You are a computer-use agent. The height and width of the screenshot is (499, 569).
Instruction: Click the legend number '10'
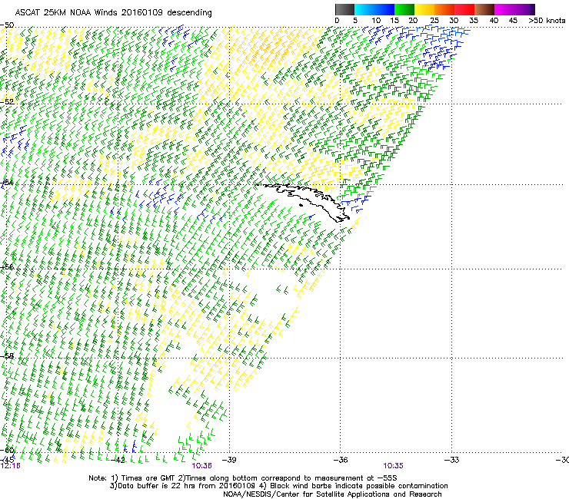tap(376, 21)
